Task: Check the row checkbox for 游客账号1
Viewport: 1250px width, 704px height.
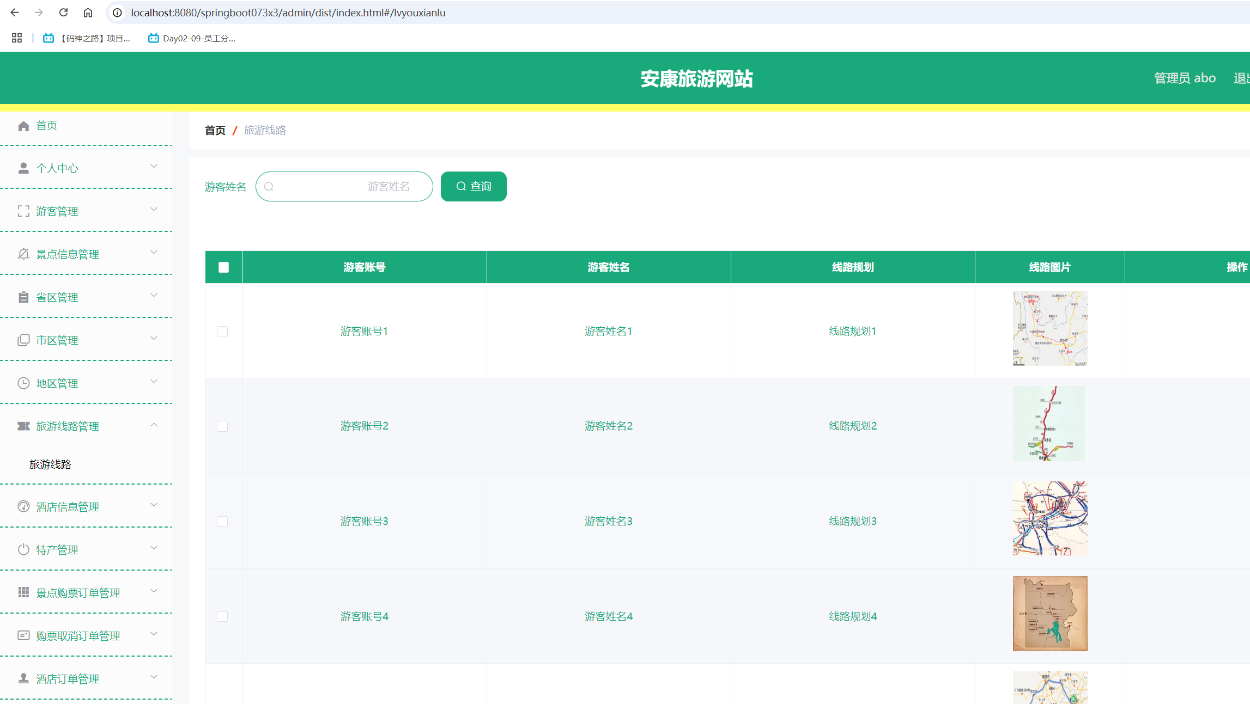Action: [x=222, y=330]
